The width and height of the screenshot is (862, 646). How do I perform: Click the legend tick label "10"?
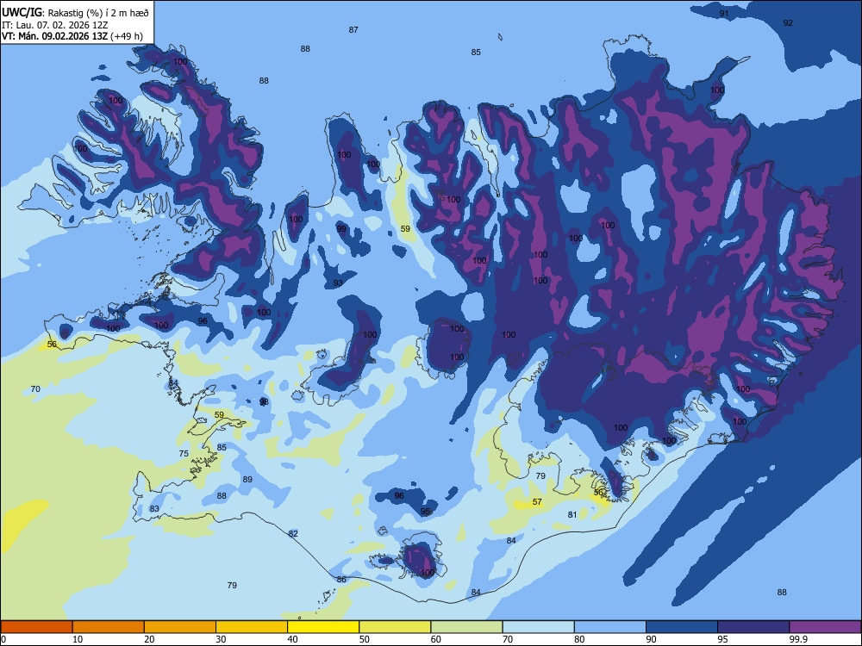coord(78,639)
